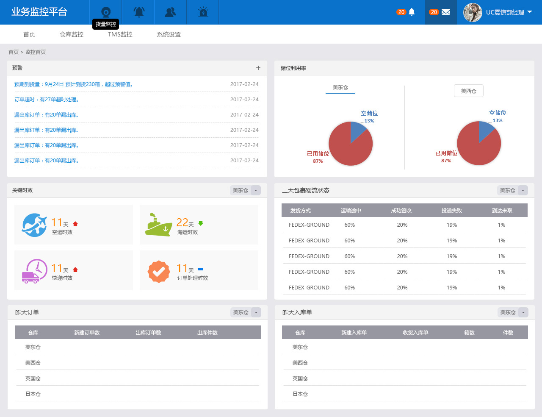542x417 pixels.
Task: Click the blue flat indicator beside 订单处理时效
Action: [x=200, y=269]
